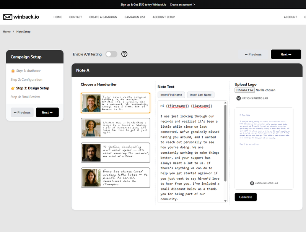The image size is (306, 232).
Task: Click the Insert Last Name button
Action: (201, 95)
